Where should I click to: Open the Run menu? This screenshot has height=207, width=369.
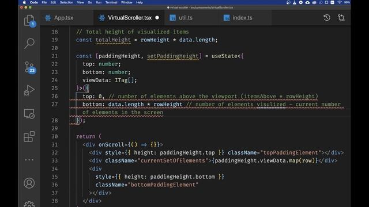pyautogui.click(x=99, y=2)
